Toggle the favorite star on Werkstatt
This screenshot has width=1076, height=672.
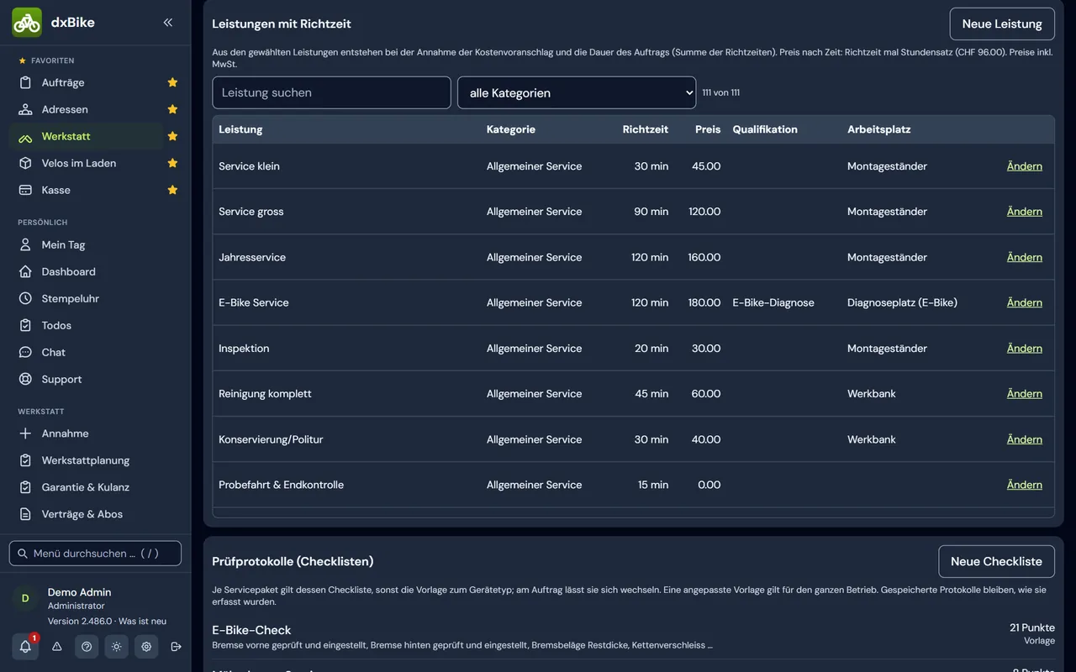click(x=172, y=136)
